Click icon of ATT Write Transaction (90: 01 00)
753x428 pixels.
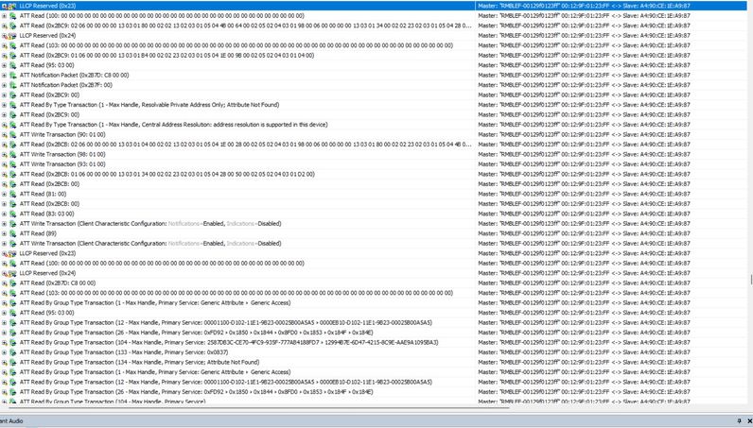click(13, 134)
